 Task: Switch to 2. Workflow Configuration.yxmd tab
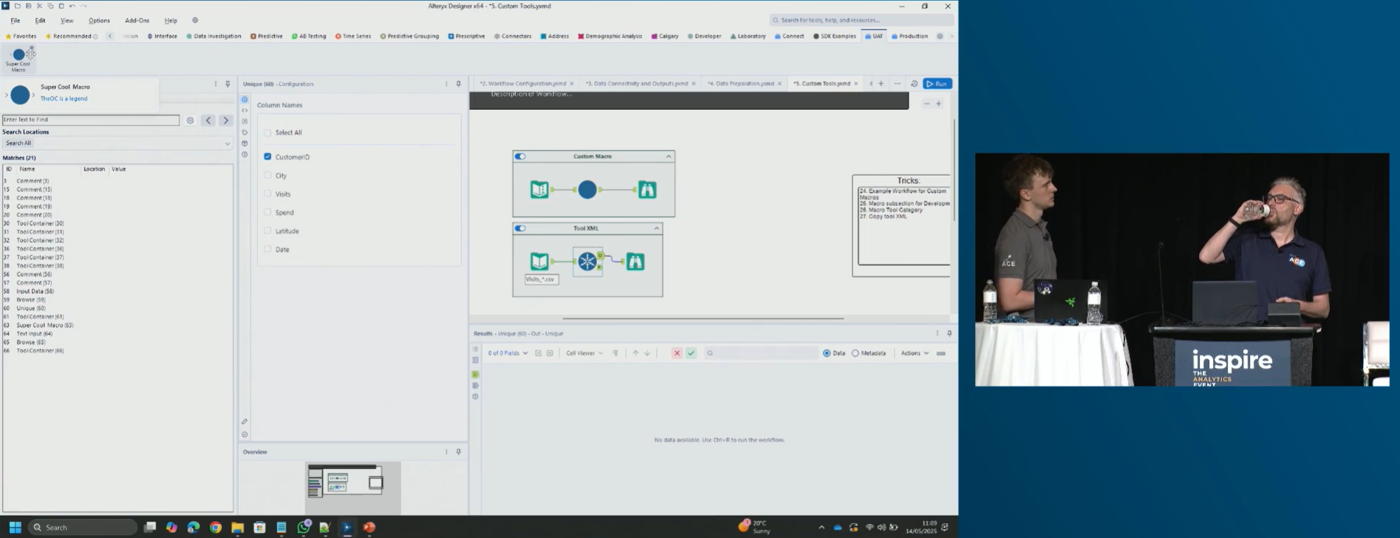pos(522,84)
